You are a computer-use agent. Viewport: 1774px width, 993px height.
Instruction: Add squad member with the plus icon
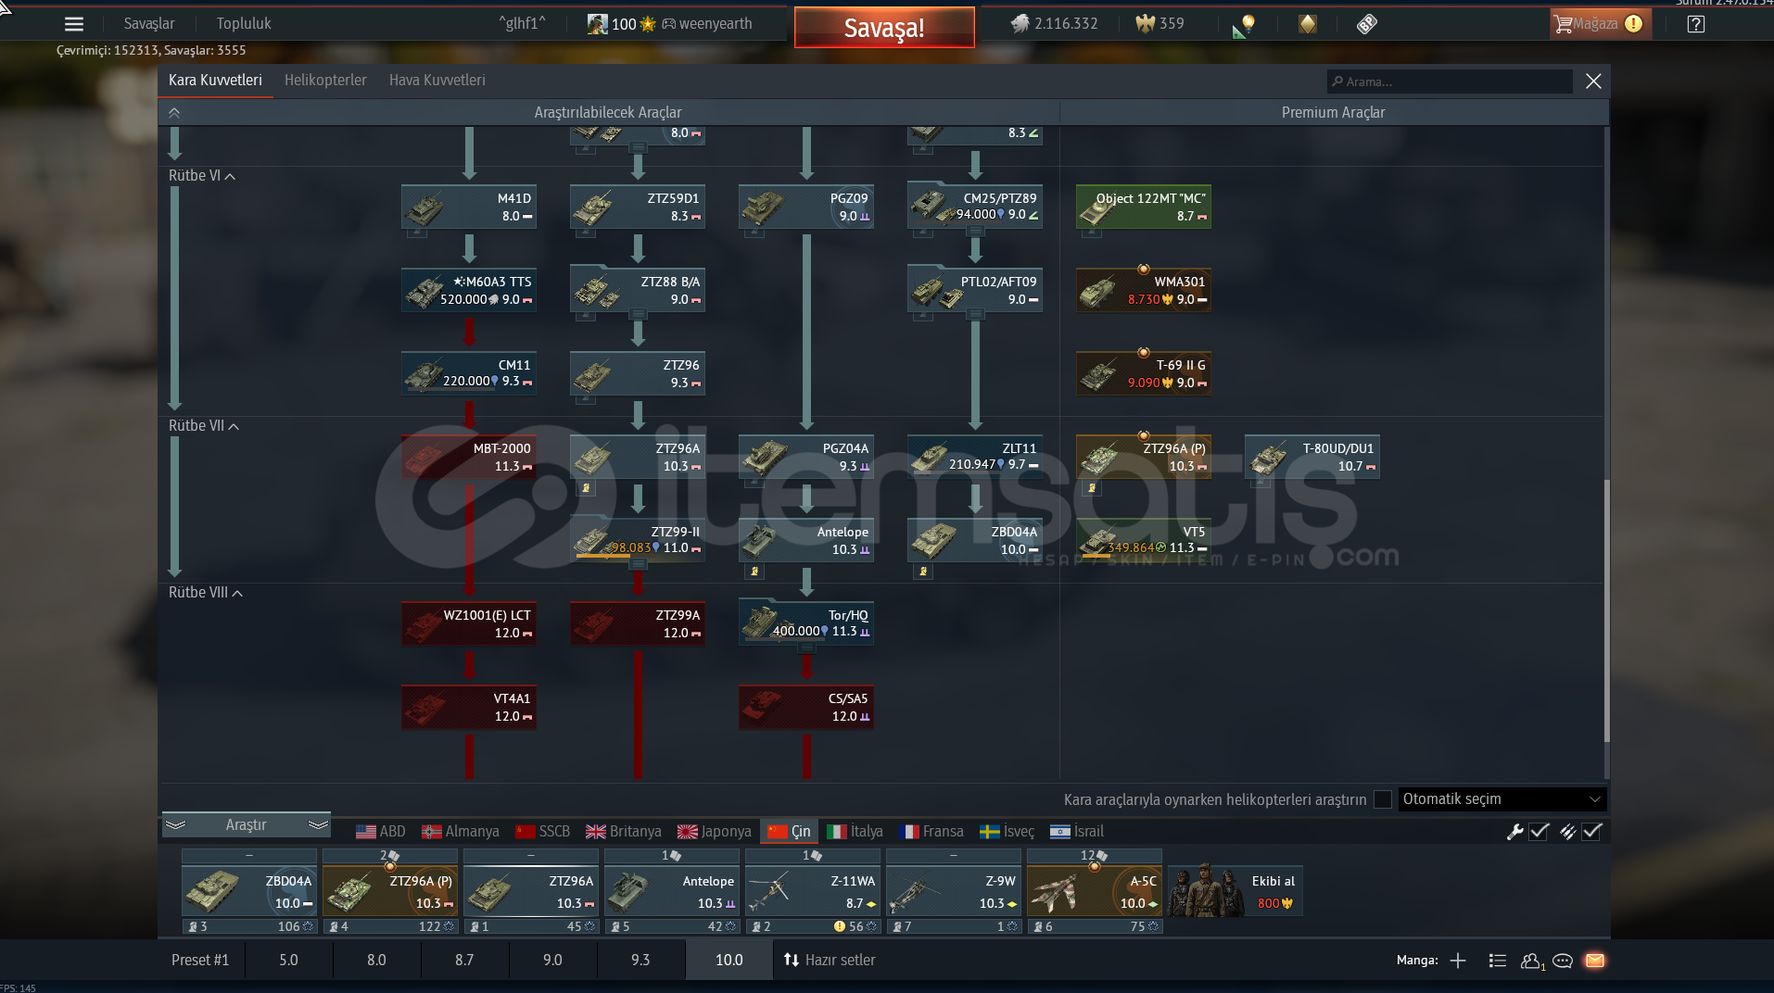click(x=1458, y=961)
